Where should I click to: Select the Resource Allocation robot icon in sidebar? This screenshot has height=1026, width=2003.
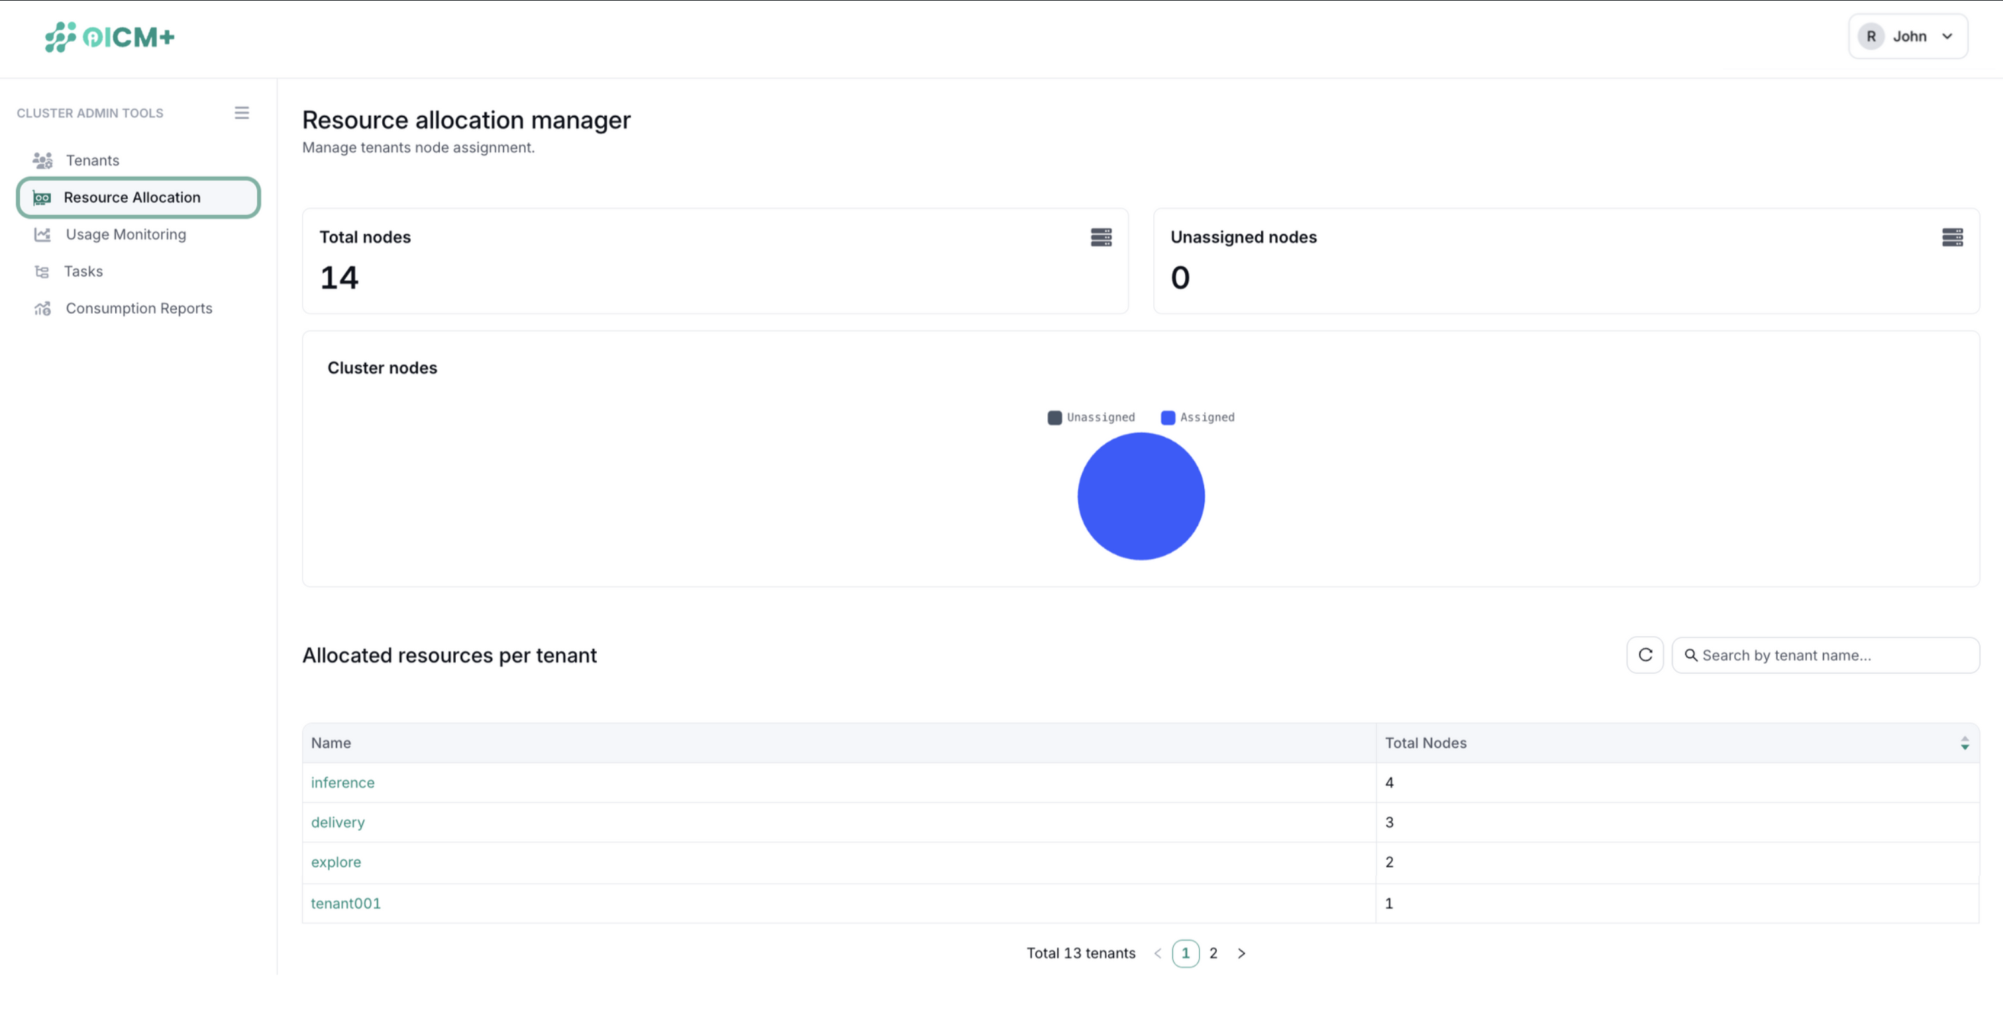(42, 197)
